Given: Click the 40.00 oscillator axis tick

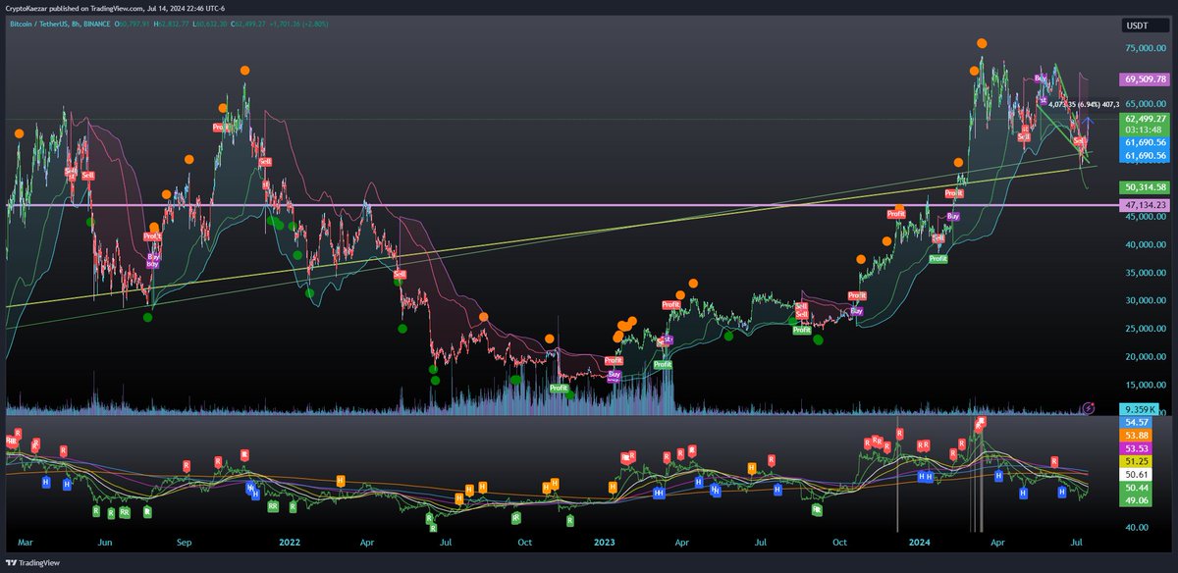Looking at the screenshot, I should pyautogui.click(x=1137, y=527).
